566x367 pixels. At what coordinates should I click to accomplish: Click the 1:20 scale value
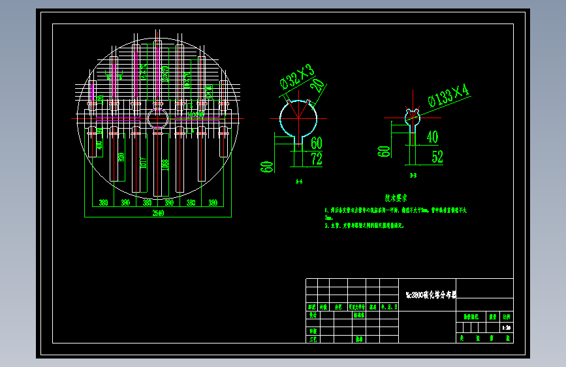coord(506,328)
